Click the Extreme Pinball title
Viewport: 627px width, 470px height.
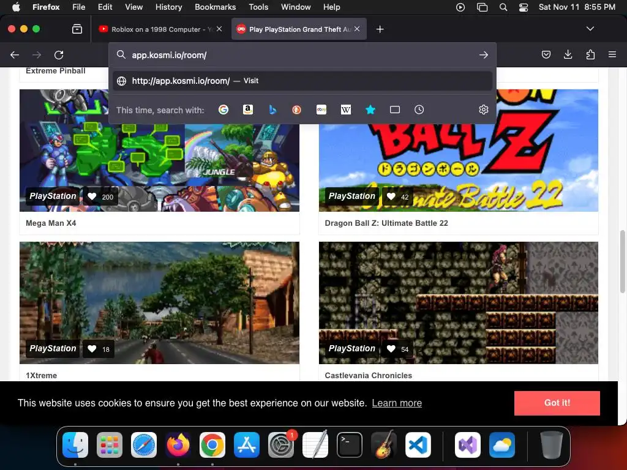point(56,71)
